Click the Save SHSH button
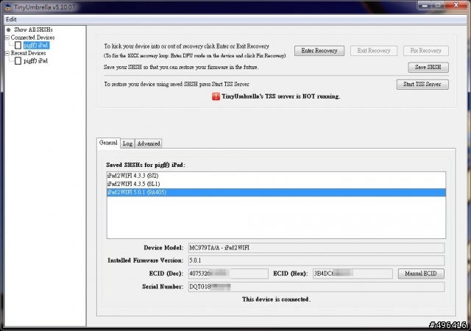The height and width of the screenshot is (331, 471). pyautogui.click(x=428, y=67)
